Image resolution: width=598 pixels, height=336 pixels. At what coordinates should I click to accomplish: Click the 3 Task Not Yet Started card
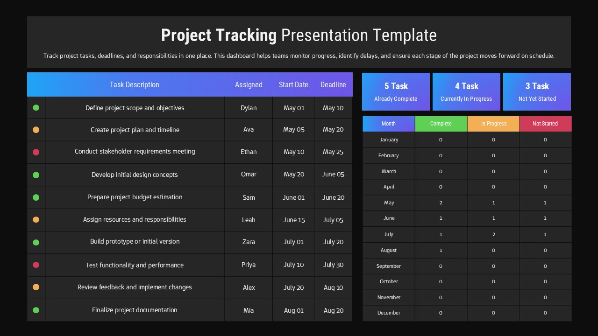537,91
